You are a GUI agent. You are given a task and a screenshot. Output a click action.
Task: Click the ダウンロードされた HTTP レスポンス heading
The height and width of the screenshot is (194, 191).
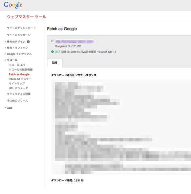(74, 75)
